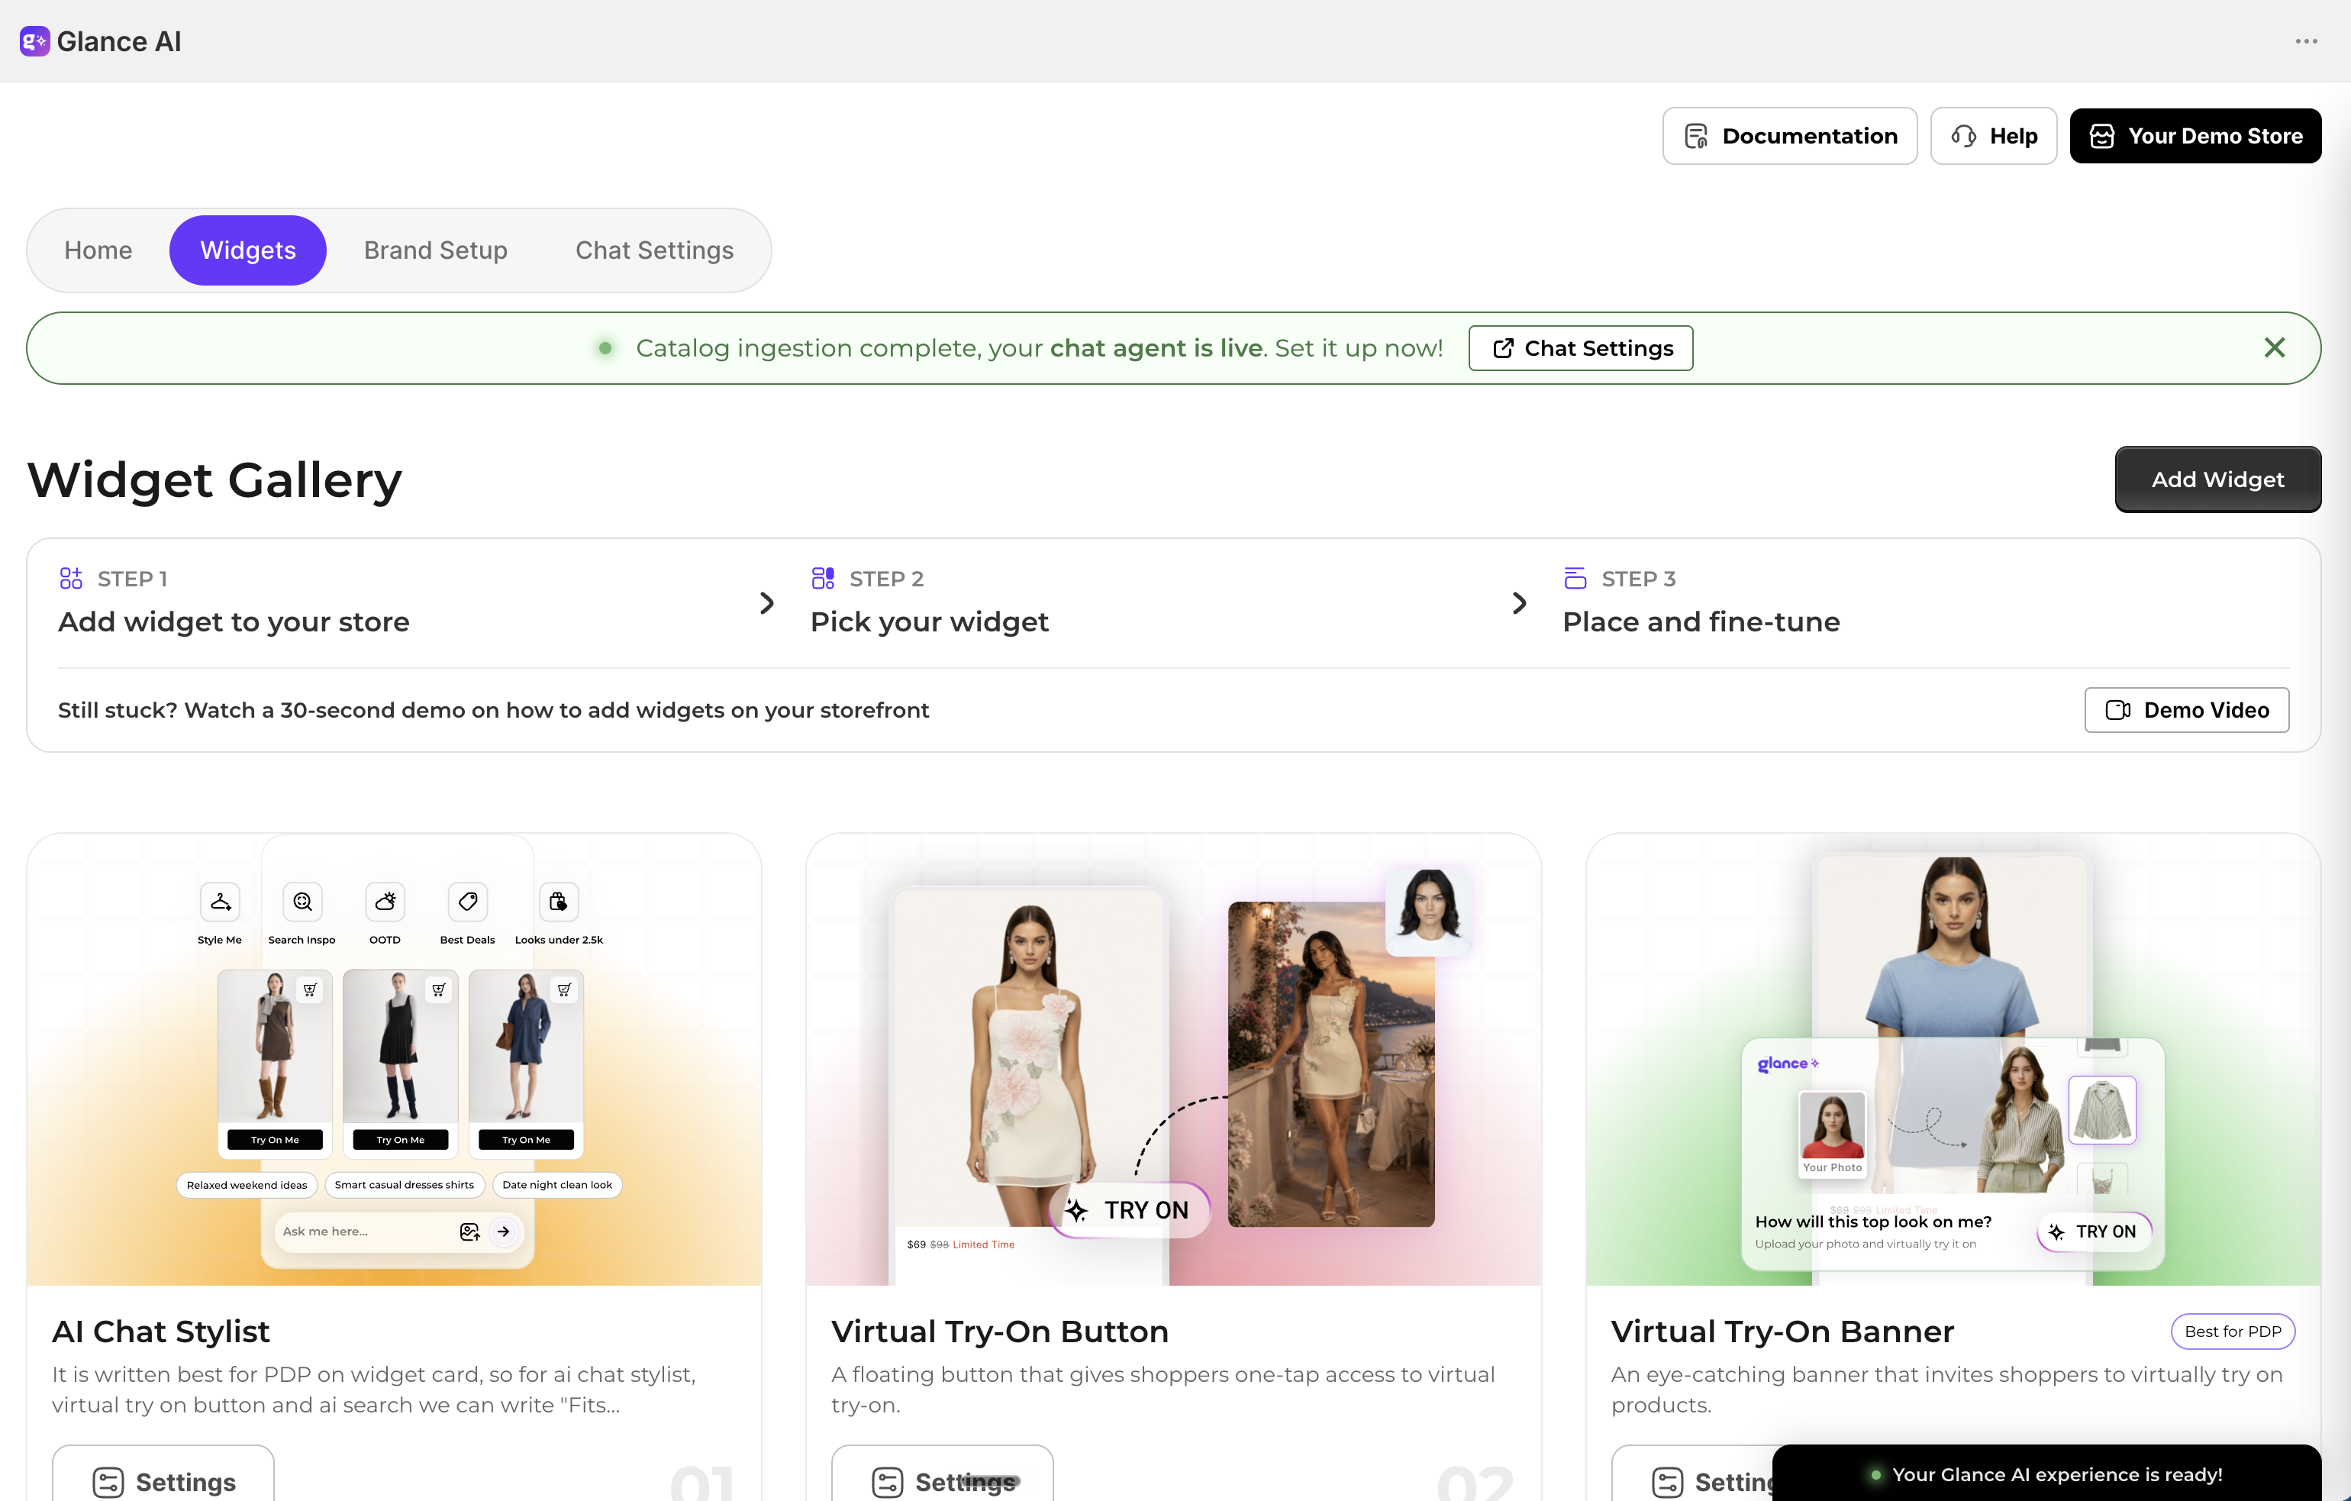Click the Your Photo thumbnail
The image size is (2351, 1501).
1832,1135
